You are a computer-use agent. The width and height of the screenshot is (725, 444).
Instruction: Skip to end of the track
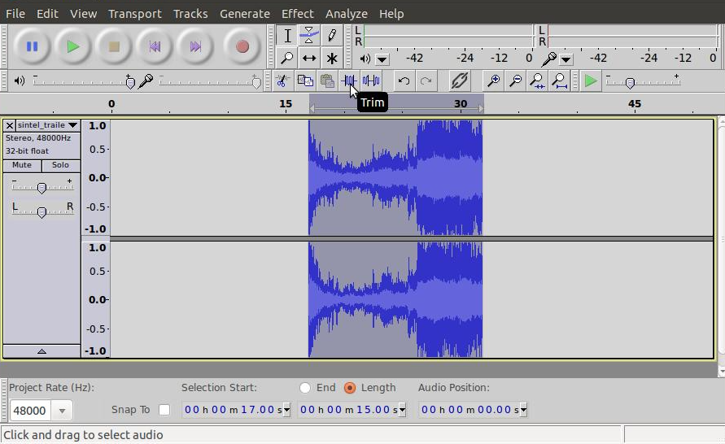pyautogui.click(x=195, y=46)
